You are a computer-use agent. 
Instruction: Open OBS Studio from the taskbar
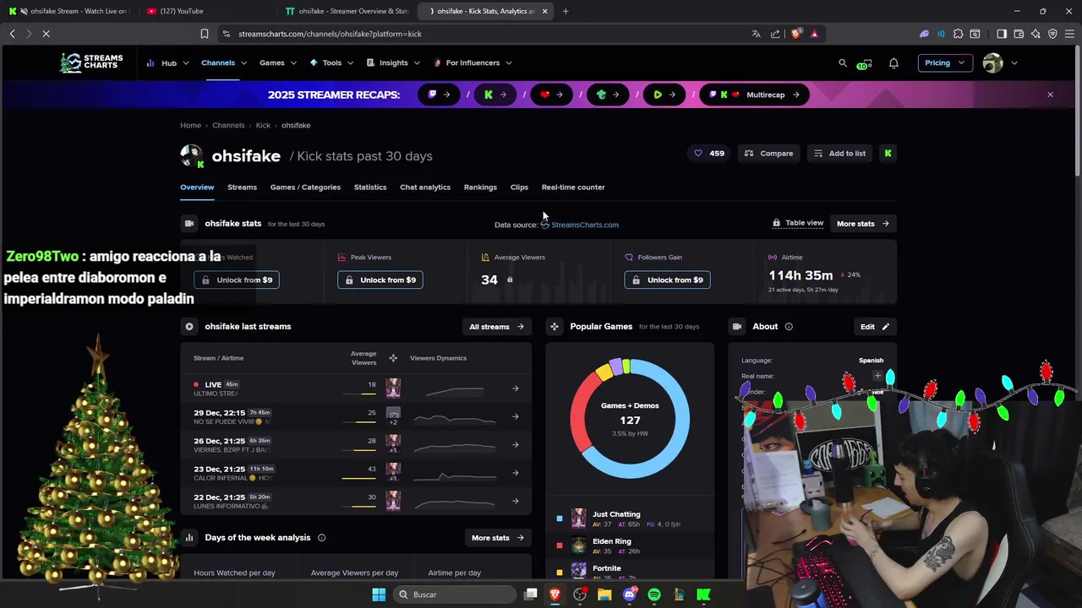tap(580, 594)
